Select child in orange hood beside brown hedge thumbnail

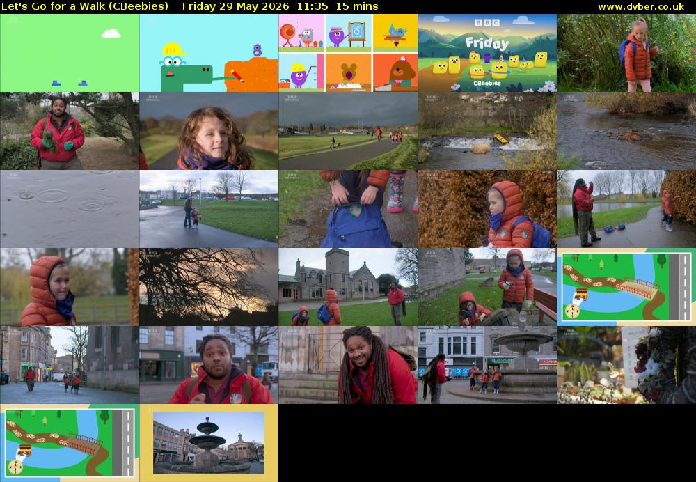pos(487,209)
